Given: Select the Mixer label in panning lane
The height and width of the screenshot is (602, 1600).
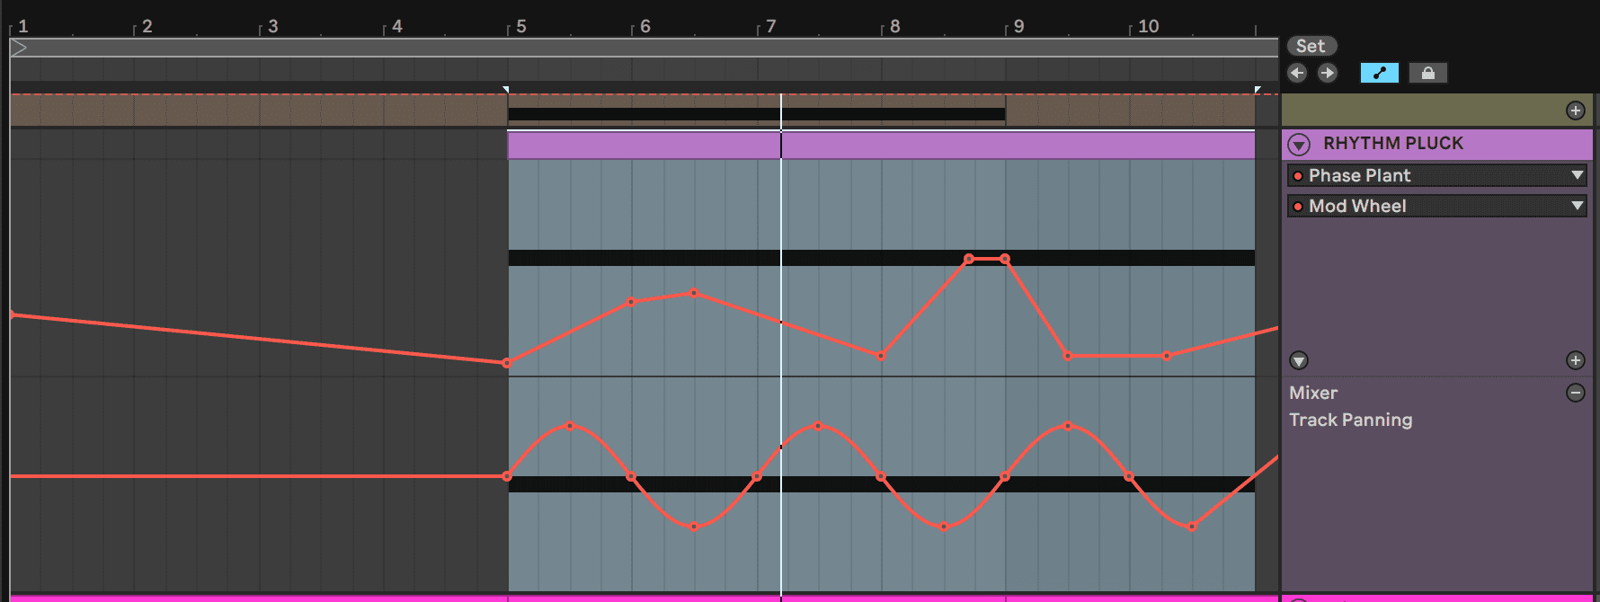Looking at the screenshot, I should click(x=1313, y=393).
